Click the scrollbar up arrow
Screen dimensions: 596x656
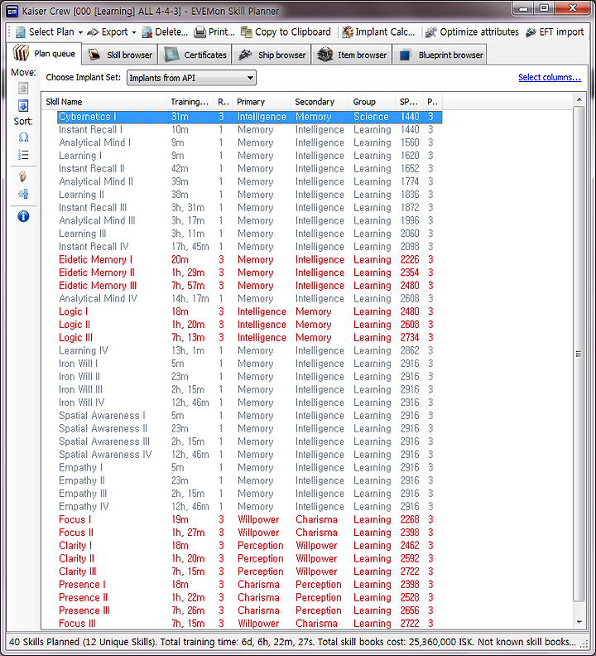click(579, 99)
